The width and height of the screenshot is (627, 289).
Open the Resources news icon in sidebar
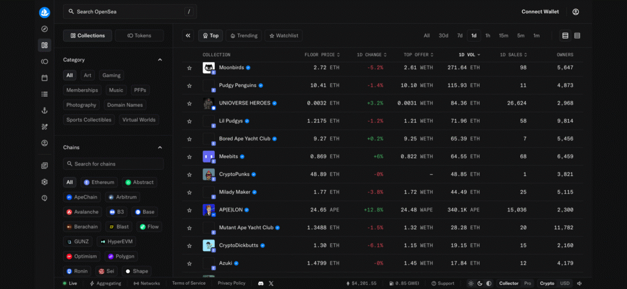pyautogui.click(x=44, y=166)
